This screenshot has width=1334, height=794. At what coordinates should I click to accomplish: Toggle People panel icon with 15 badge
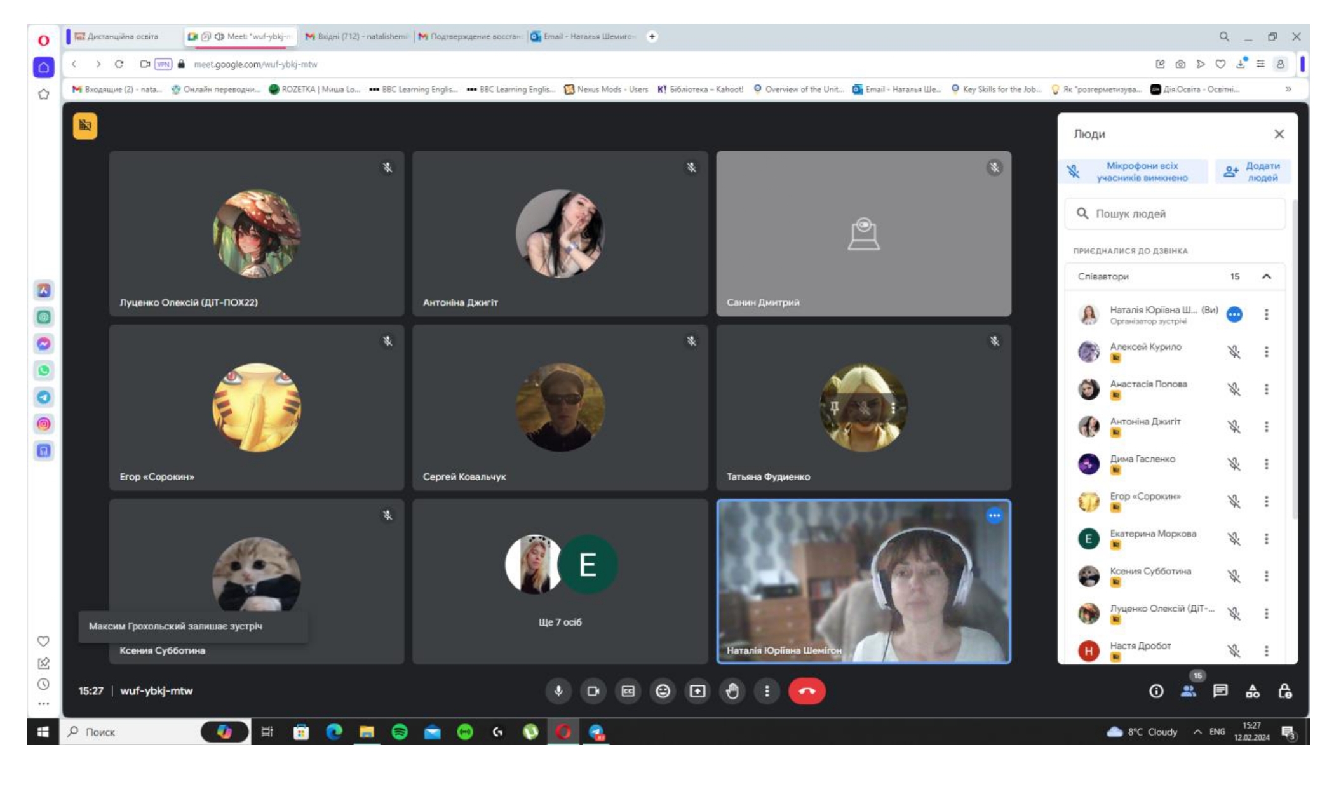point(1189,691)
